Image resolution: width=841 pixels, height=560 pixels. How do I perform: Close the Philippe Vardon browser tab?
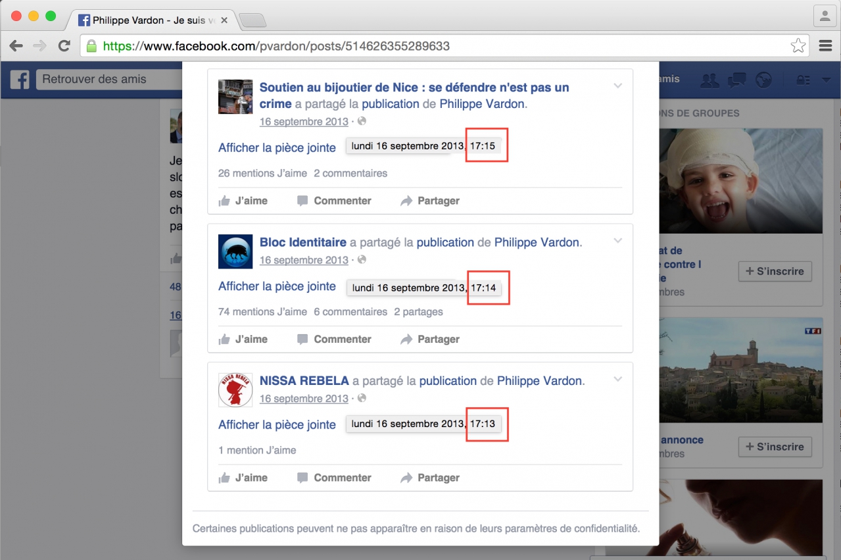(x=224, y=20)
